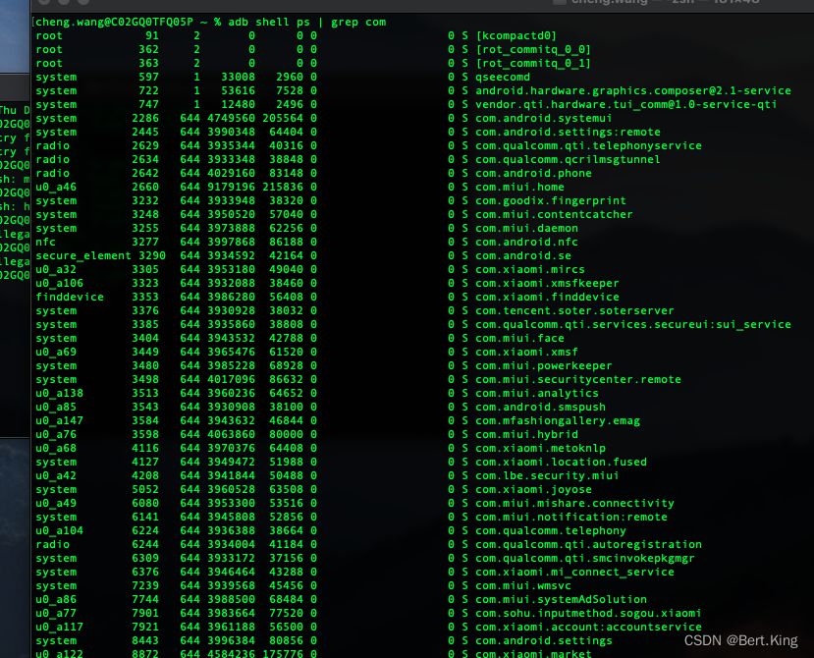814x658 pixels.
Task: Select com.miui.notification:remote text
Action: 571,518
